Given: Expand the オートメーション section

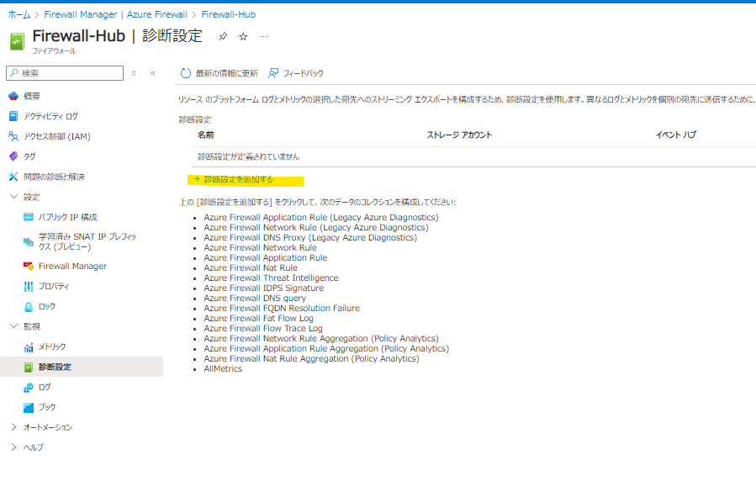Looking at the screenshot, I should [13, 427].
